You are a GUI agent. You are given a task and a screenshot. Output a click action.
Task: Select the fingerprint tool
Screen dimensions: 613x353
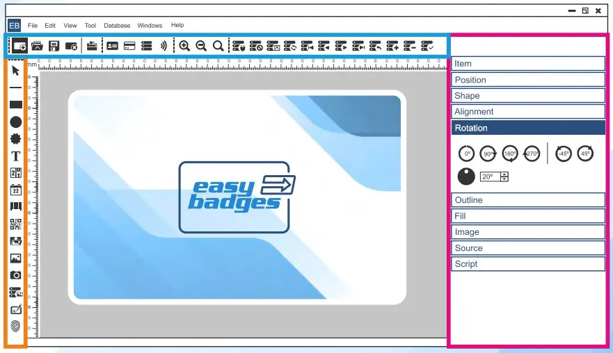[15, 326]
